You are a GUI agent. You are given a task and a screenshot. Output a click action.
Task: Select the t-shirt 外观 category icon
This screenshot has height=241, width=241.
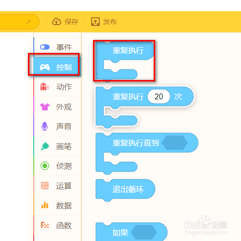pyautogui.click(x=45, y=107)
